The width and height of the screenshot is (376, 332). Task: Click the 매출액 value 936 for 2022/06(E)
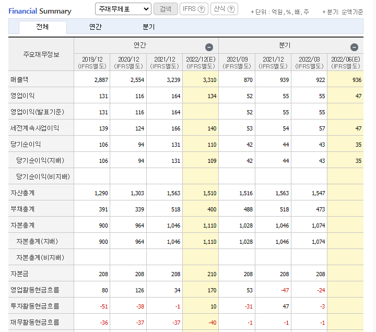coord(357,80)
